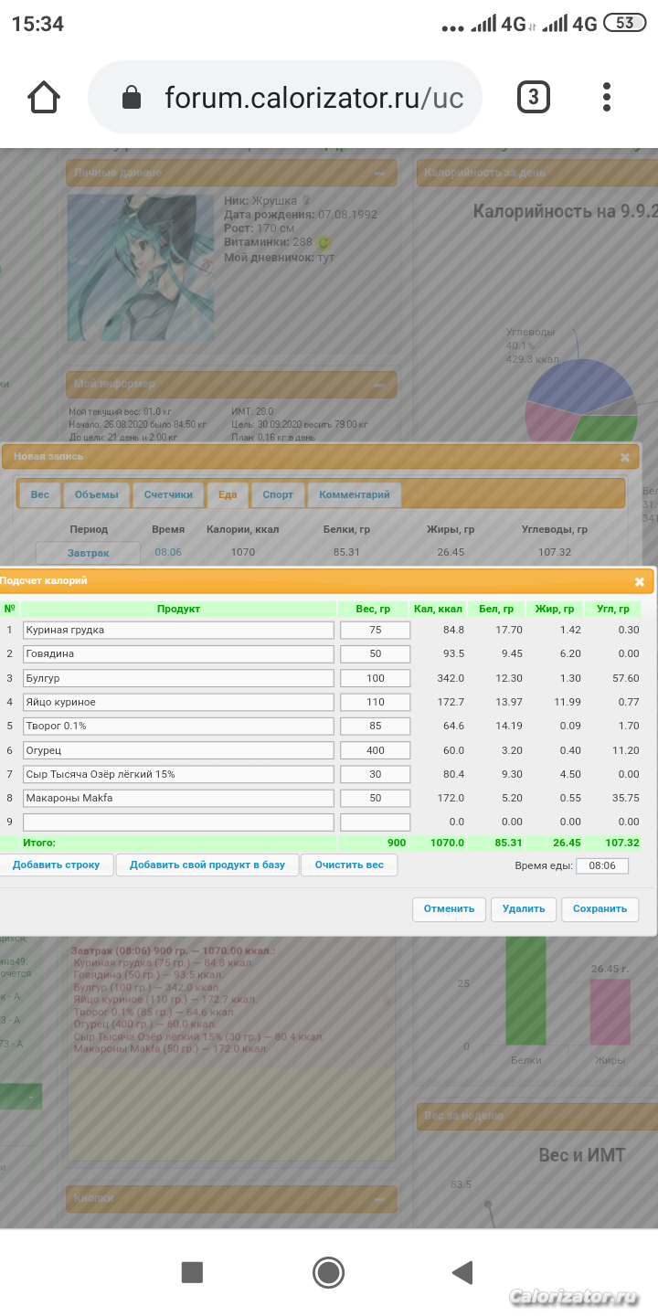Screen dimensions: 658x1316
Task: Click the Отменить button
Action: click(449, 908)
